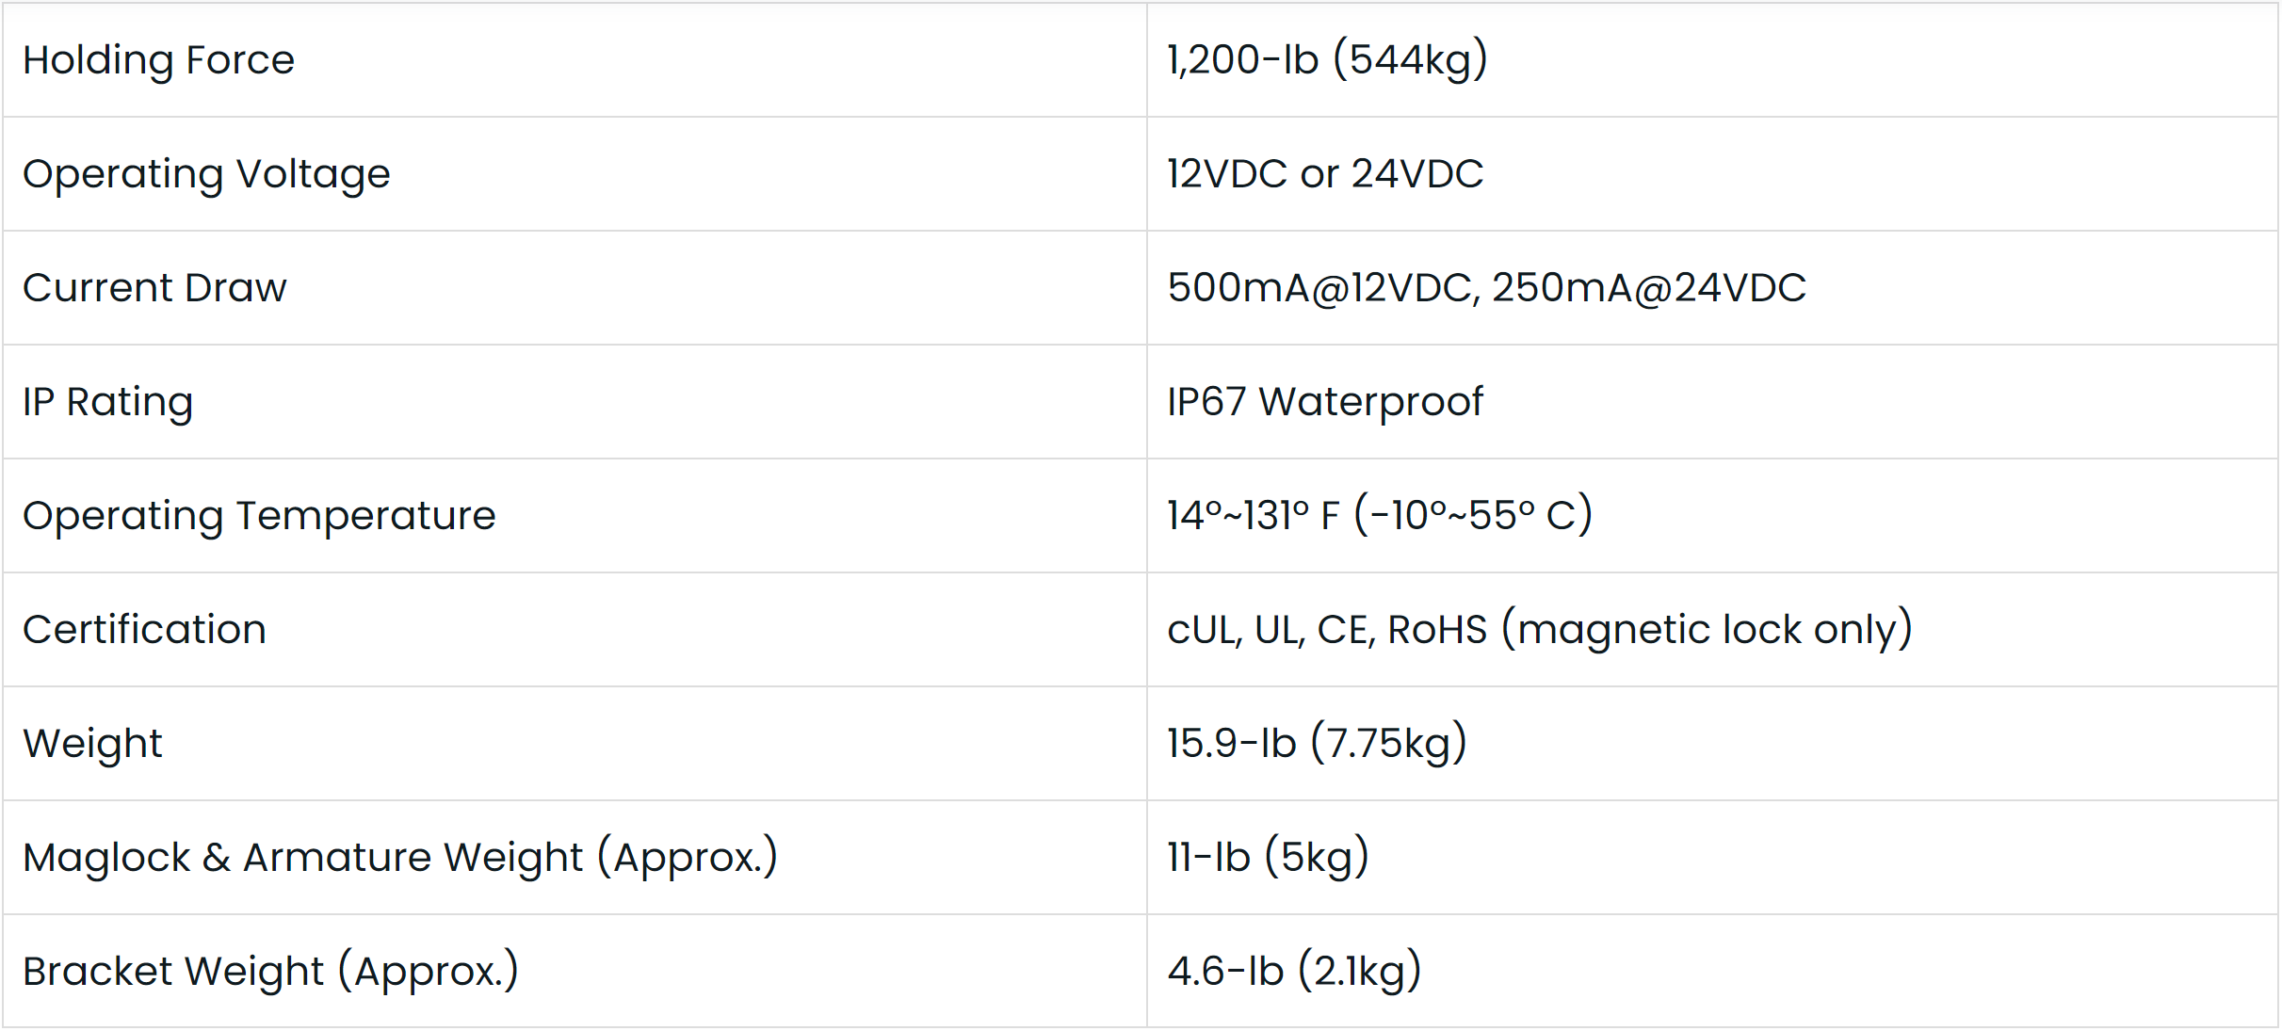2282x1031 pixels.
Task: Click the "(magnetic lock only)" note text
Action: pyautogui.click(x=1707, y=630)
